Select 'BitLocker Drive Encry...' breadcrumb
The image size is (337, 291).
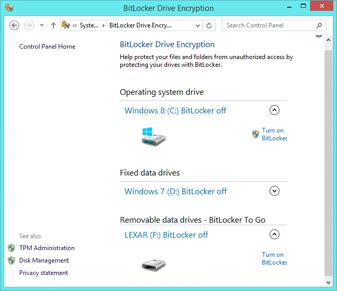point(141,25)
